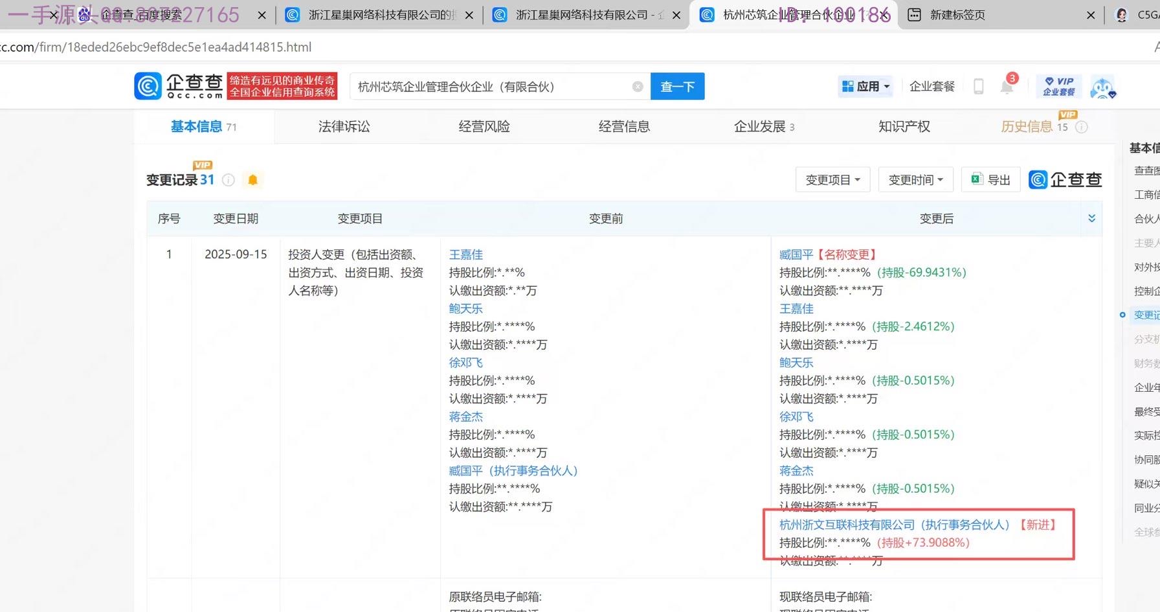Open 徐邓飞 link in the 变更前 column

click(466, 363)
